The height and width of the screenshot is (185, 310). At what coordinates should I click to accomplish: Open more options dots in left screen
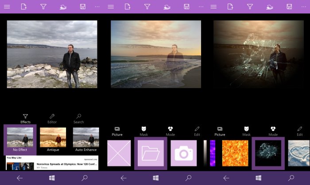pos(97,7)
